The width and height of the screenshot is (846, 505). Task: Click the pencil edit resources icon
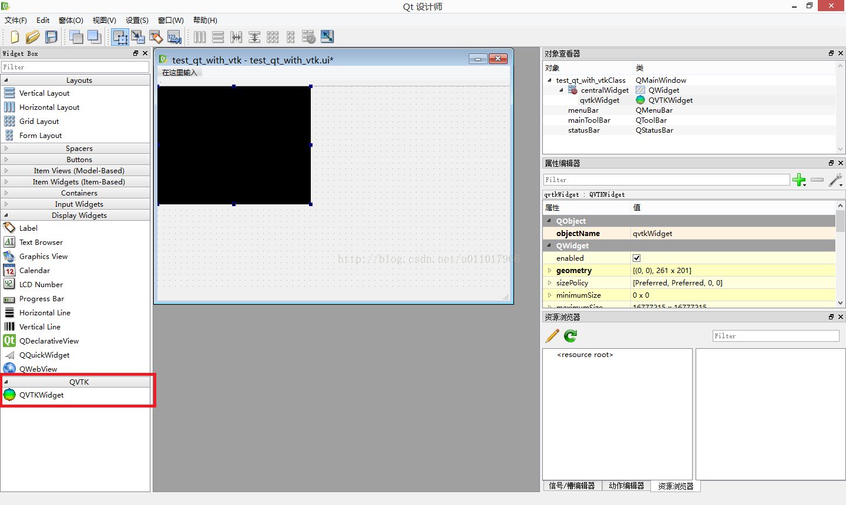[552, 336]
